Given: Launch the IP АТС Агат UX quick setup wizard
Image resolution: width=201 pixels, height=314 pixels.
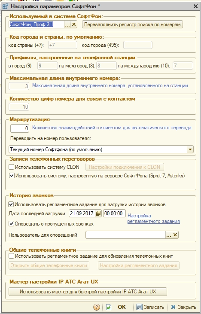Looking at the screenshot, I should click(88, 292).
